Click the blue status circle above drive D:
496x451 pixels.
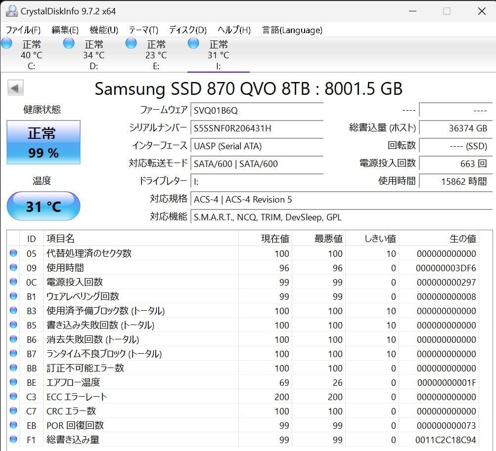[68, 43]
